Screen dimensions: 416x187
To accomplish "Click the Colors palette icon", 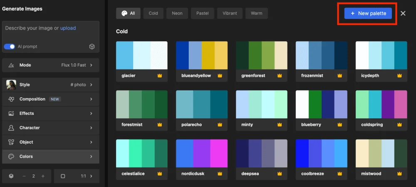I will [11, 157].
